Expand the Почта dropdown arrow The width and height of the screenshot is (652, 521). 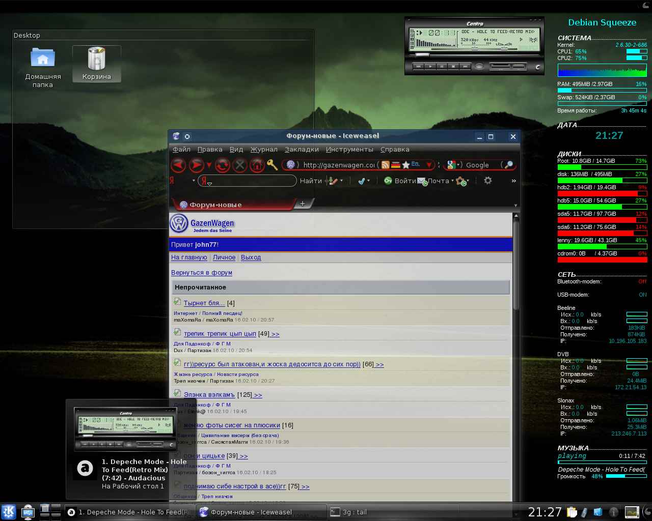[452, 181]
